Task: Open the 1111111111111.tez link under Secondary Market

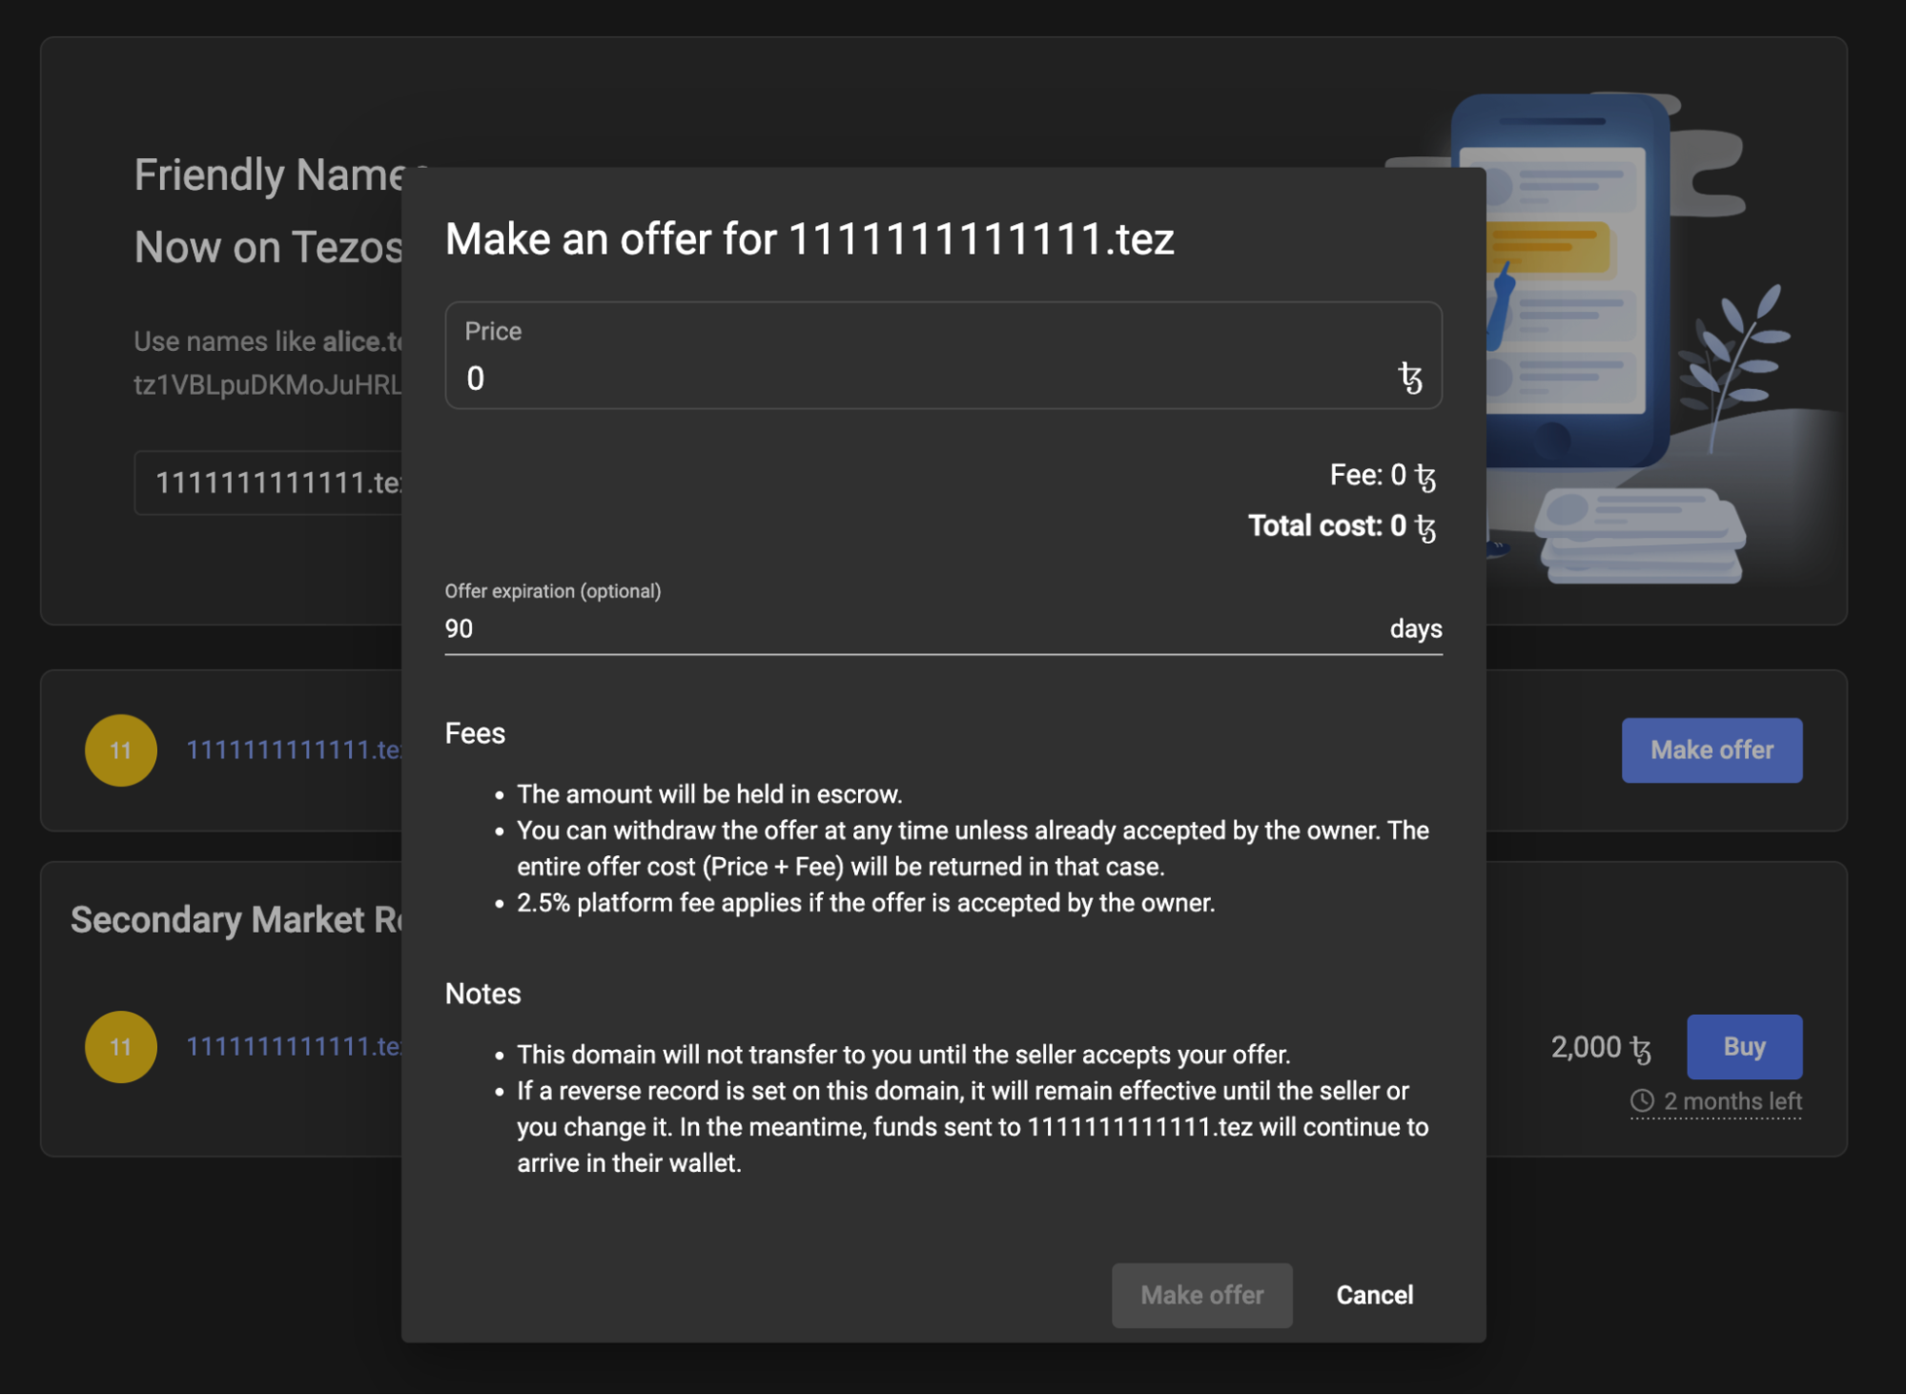Action: [x=294, y=1047]
